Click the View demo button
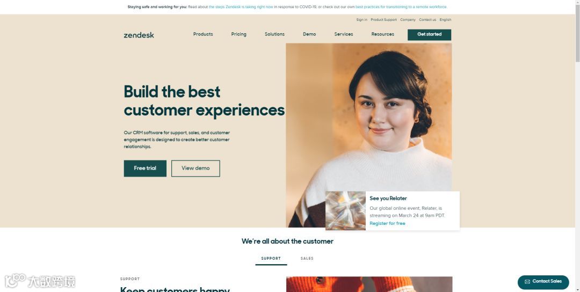The image size is (580, 292). 195,168
